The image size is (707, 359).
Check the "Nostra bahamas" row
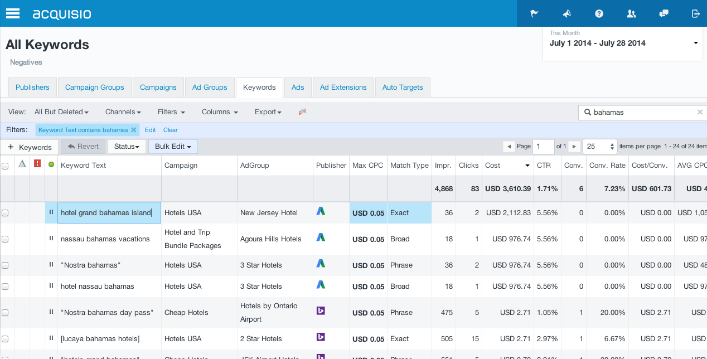click(x=5, y=265)
